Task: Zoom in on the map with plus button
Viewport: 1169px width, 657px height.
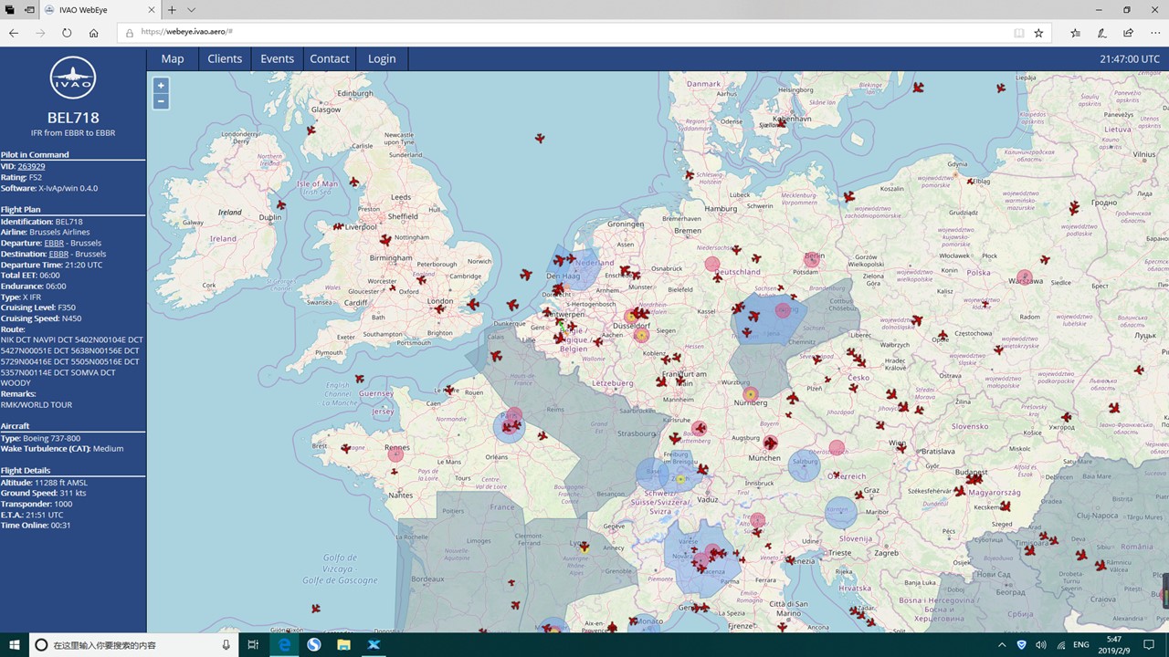Action: tap(161, 86)
